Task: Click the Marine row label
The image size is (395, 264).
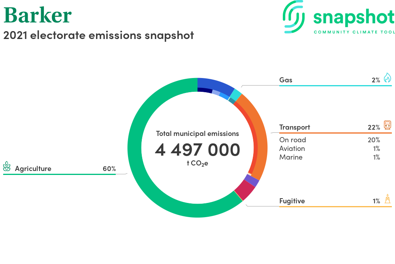Action: click(x=291, y=157)
